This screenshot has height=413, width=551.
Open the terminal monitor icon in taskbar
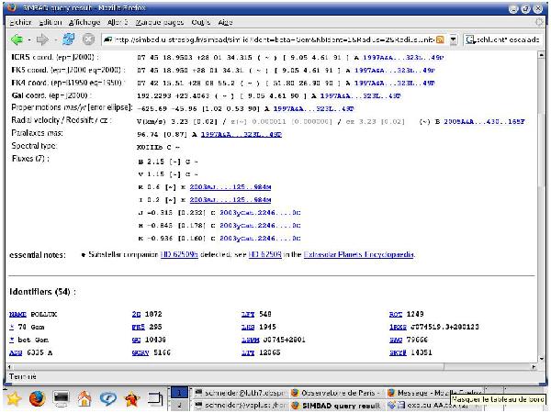tap(62, 399)
